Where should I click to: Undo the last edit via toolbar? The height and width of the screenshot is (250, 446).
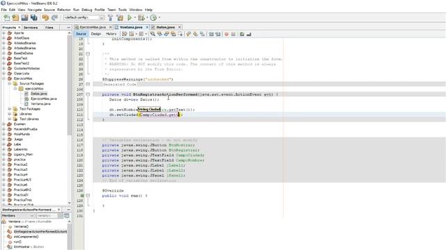[x=45, y=17]
